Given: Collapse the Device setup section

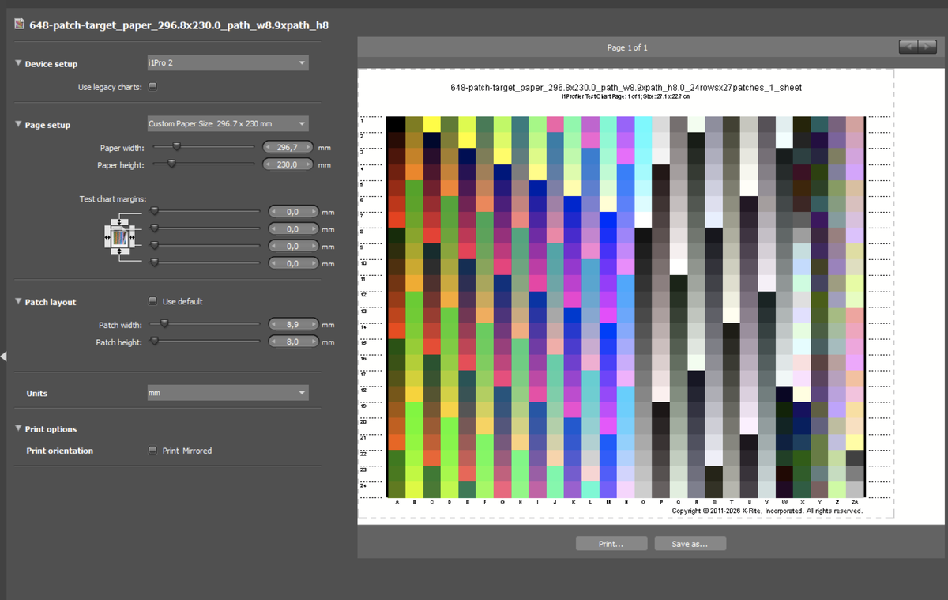Looking at the screenshot, I should coord(19,63).
